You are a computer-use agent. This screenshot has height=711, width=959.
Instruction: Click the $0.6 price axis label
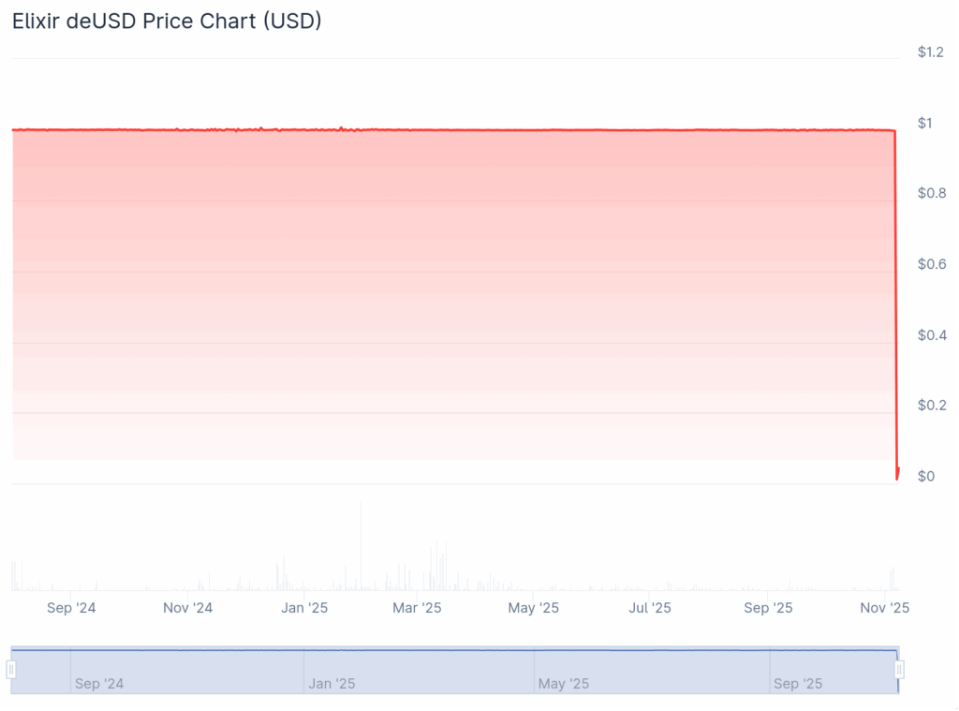pyautogui.click(x=930, y=264)
